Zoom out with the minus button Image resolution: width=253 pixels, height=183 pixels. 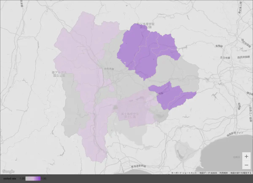point(246,164)
